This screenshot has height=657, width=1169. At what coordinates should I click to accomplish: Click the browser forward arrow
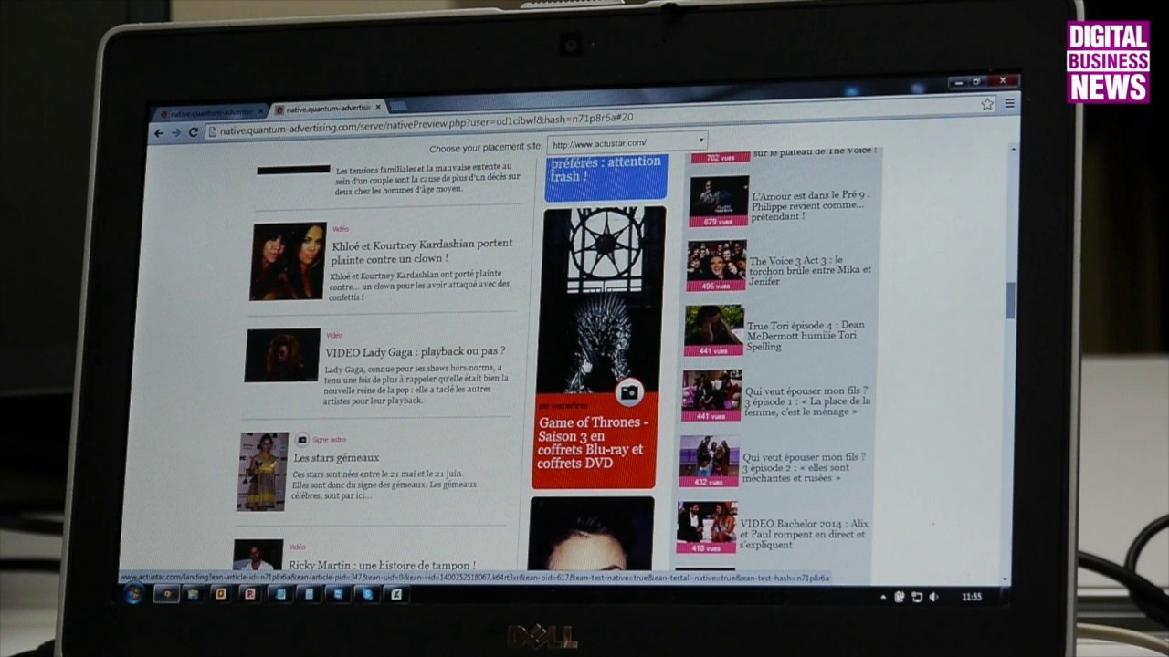pyautogui.click(x=175, y=133)
